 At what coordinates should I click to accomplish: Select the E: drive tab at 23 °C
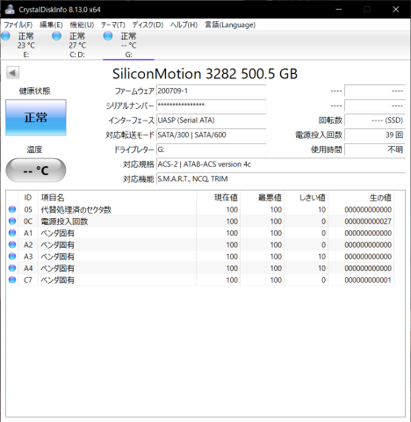[x=25, y=45]
